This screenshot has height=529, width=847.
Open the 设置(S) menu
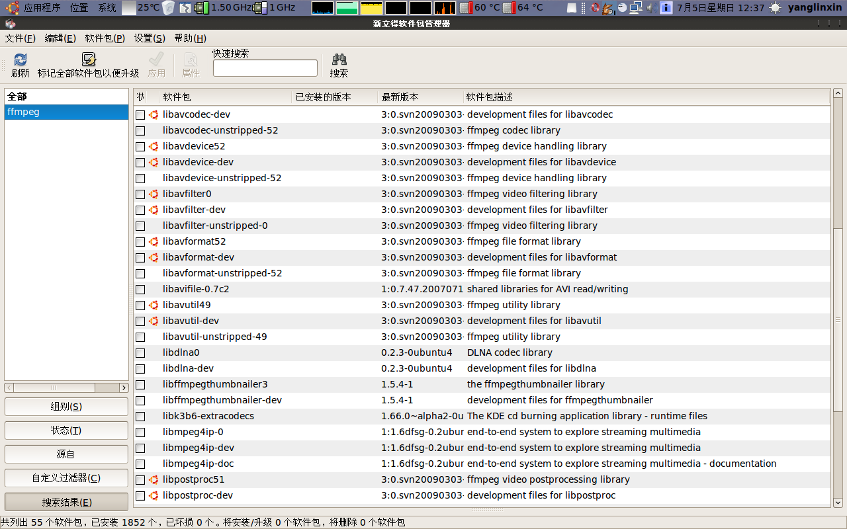tap(150, 38)
